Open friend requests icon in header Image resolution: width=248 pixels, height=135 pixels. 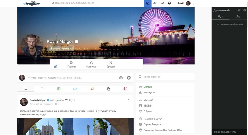pos(155,3)
